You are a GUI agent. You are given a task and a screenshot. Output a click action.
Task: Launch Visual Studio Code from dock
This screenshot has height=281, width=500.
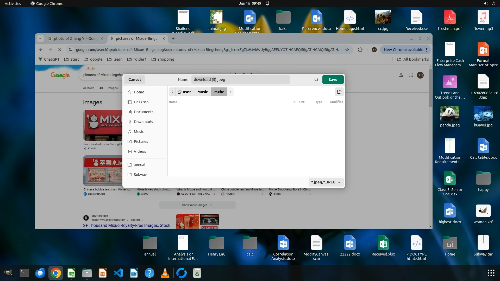point(118,273)
